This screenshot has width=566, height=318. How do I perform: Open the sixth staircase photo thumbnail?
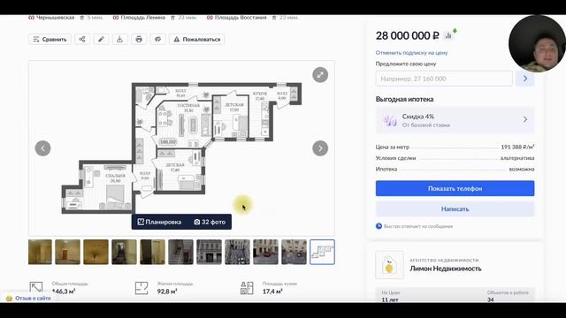(x=180, y=252)
